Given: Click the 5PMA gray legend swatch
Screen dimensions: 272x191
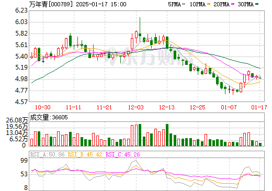Looking at the screenshot, I should click(184, 4).
